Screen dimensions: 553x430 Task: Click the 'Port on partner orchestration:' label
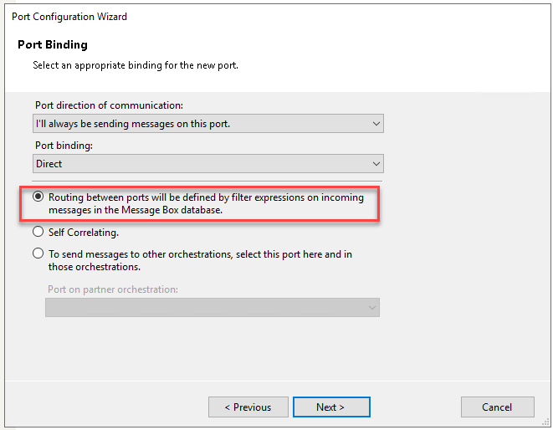[112, 289]
